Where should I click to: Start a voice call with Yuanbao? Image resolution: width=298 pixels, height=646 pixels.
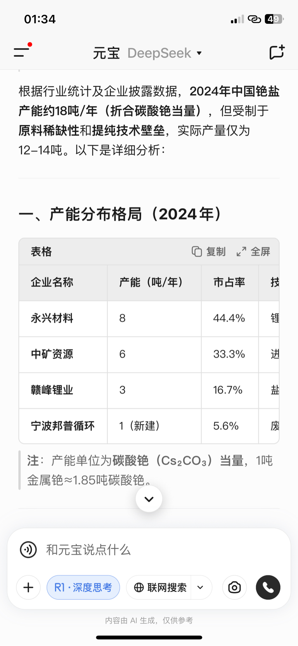click(x=268, y=587)
